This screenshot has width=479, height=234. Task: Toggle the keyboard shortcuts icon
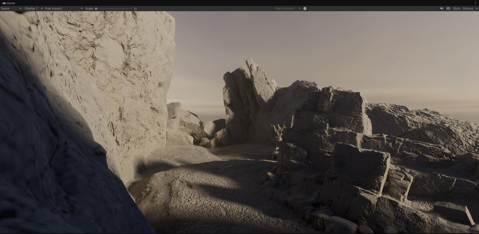pyautogui.click(x=448, y=9)
